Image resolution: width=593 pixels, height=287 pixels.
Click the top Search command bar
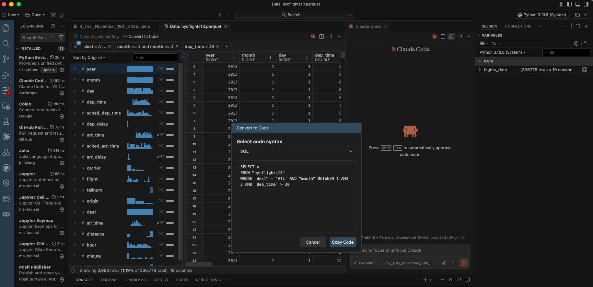coord(295,15)
